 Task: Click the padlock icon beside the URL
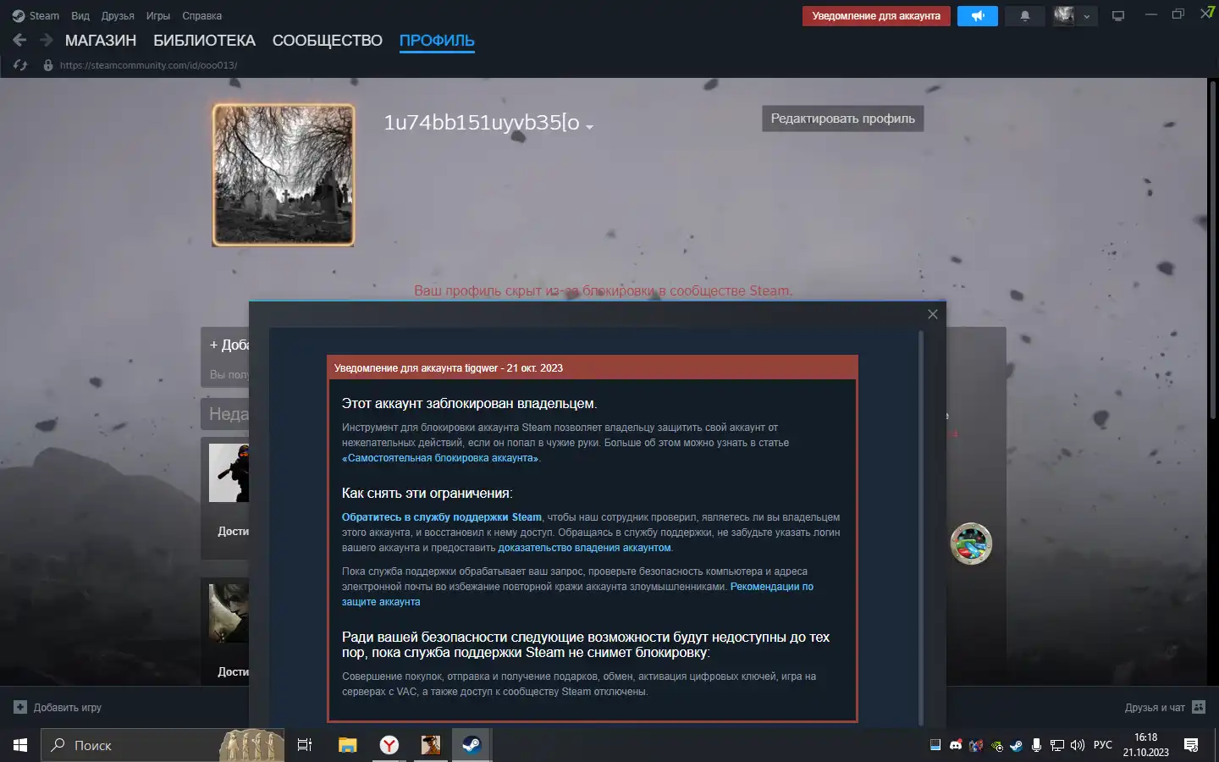[48, 65]
